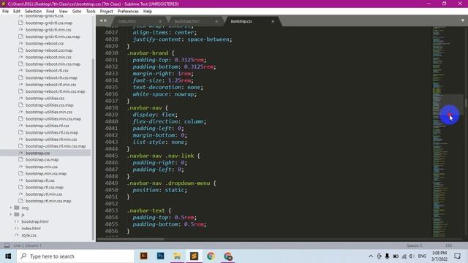This screenshot has width=468, height=263.
Task: Open bootstrap-utilities.css in the sidebar
Action: click(45, 98)
